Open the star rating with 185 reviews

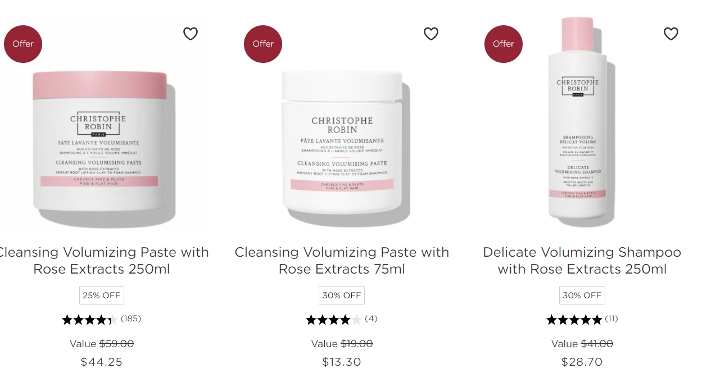click(x=101, y=320)
